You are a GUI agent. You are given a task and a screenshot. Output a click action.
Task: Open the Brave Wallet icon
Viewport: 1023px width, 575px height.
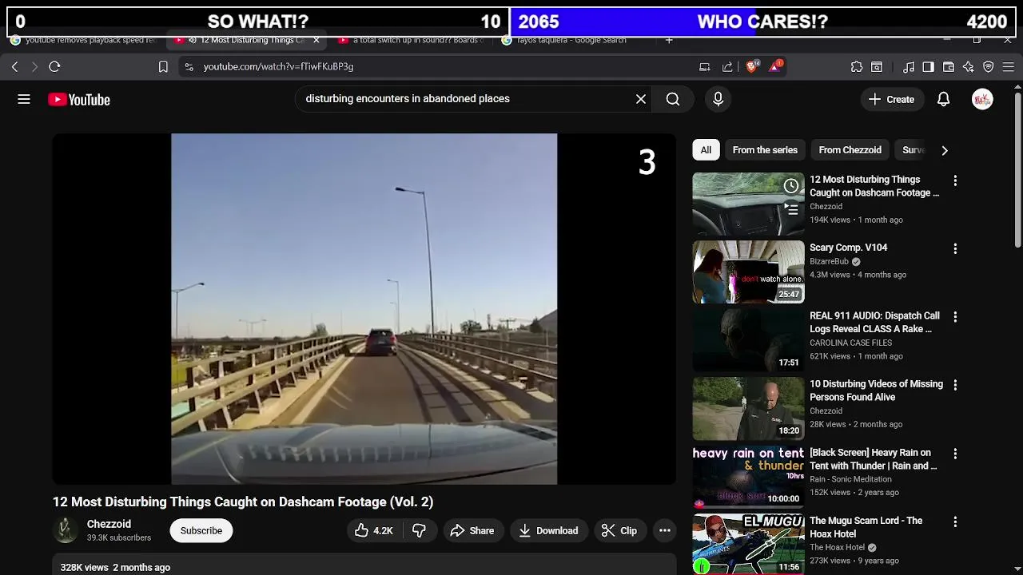pos(949,67)
